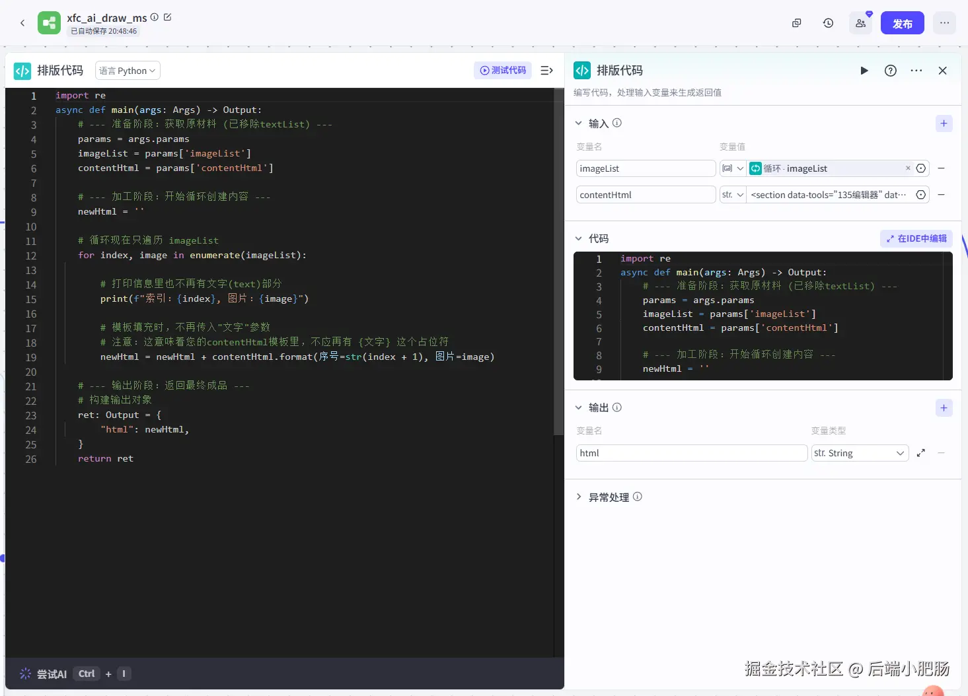Open the help question mark icon in the node panel
This screenshot has width=968, height=696.
[891, 71]
